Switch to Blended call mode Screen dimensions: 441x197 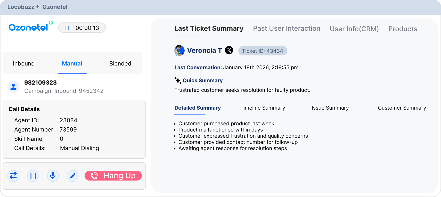click(120, 64)
